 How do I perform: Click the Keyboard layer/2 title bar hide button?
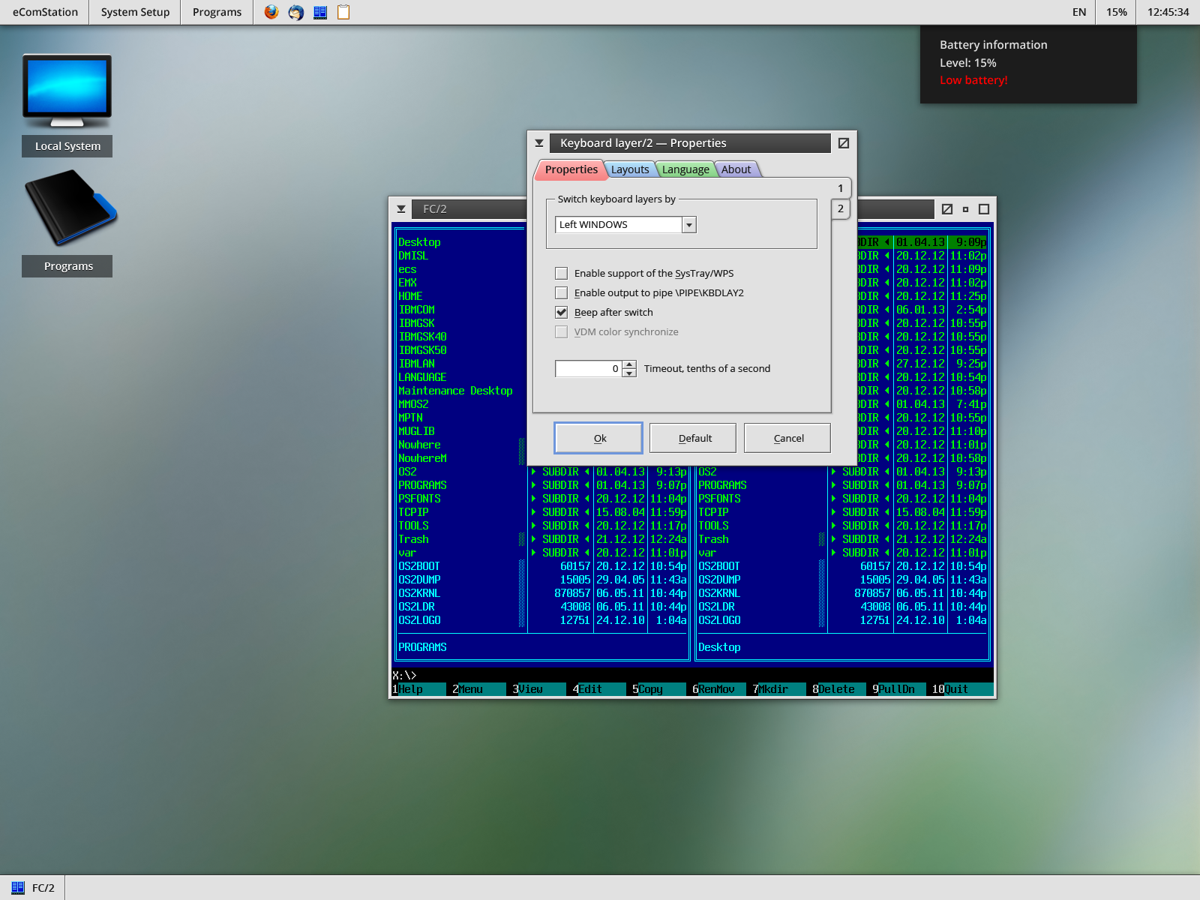844,143
